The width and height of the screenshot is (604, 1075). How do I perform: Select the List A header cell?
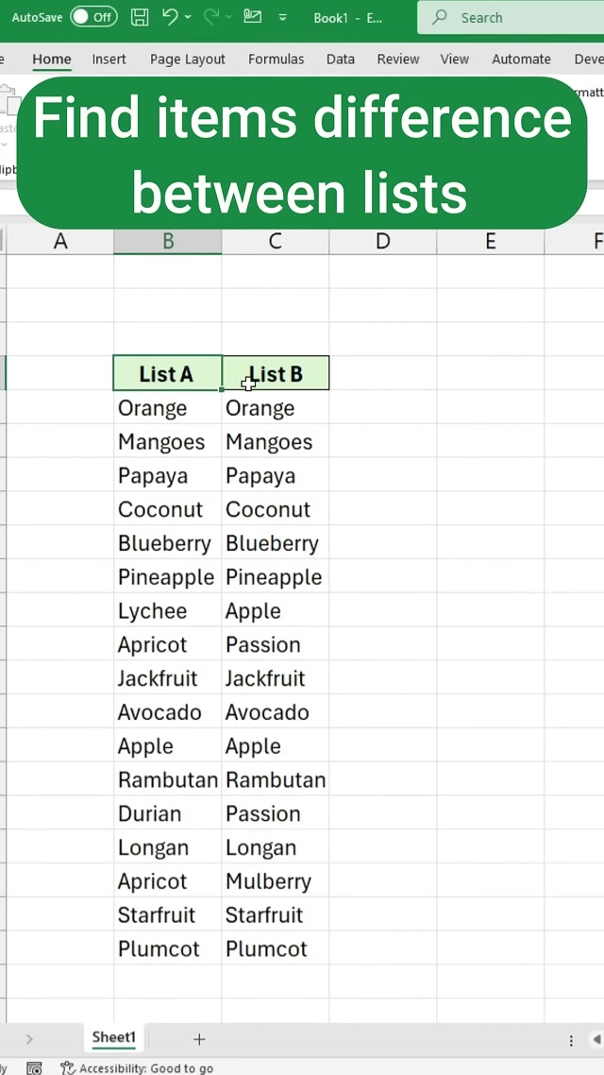(x=167, y=374)
